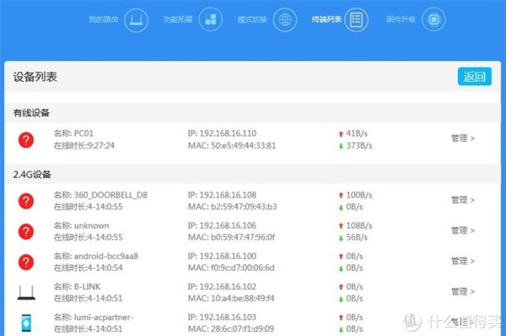
Task: Click the question-mark icon for PC01
Action: [26, 140]
